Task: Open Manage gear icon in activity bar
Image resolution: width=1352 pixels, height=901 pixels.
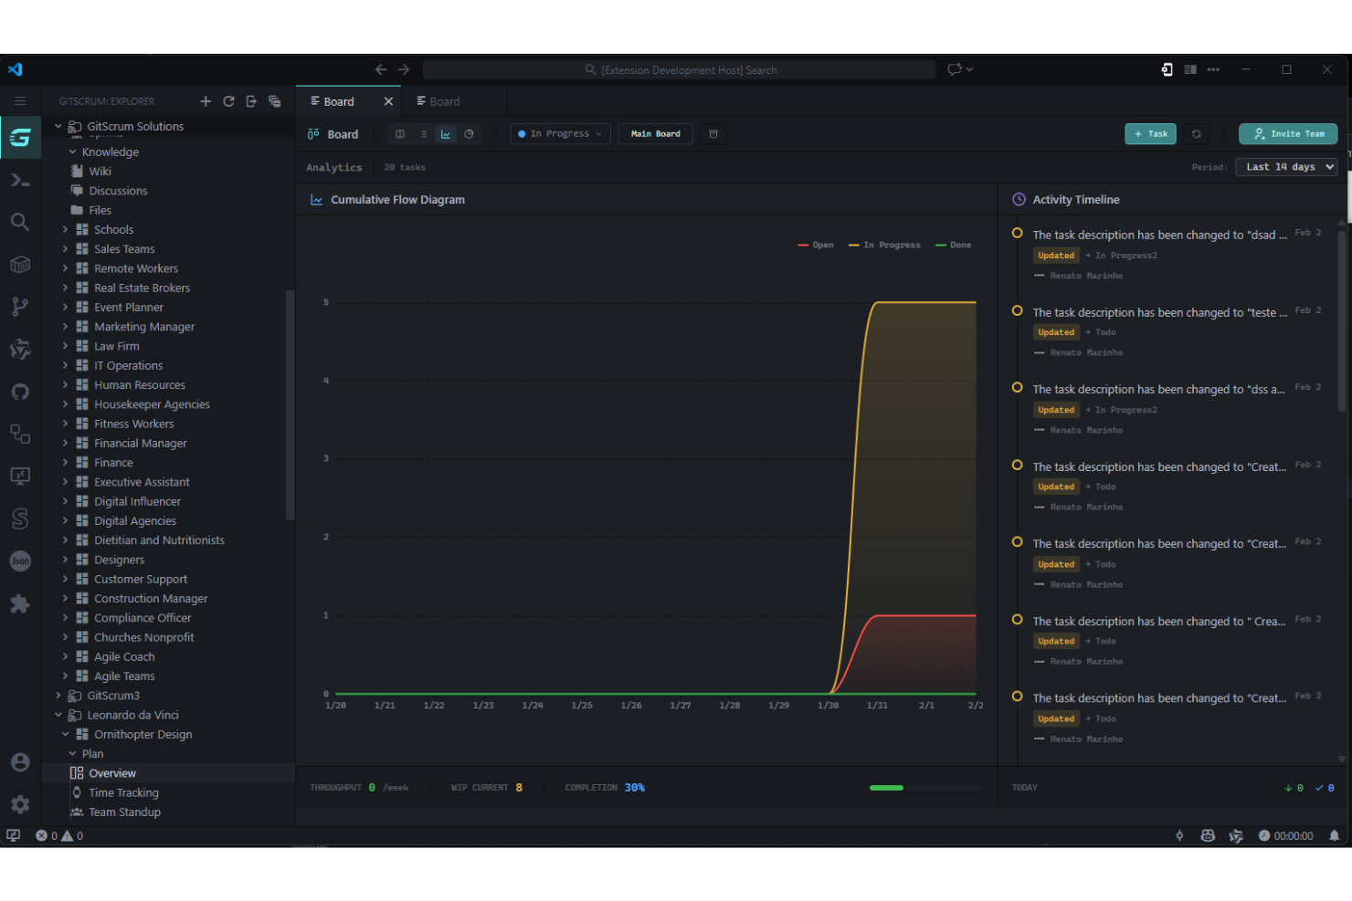Action: (x=20, y=804)
